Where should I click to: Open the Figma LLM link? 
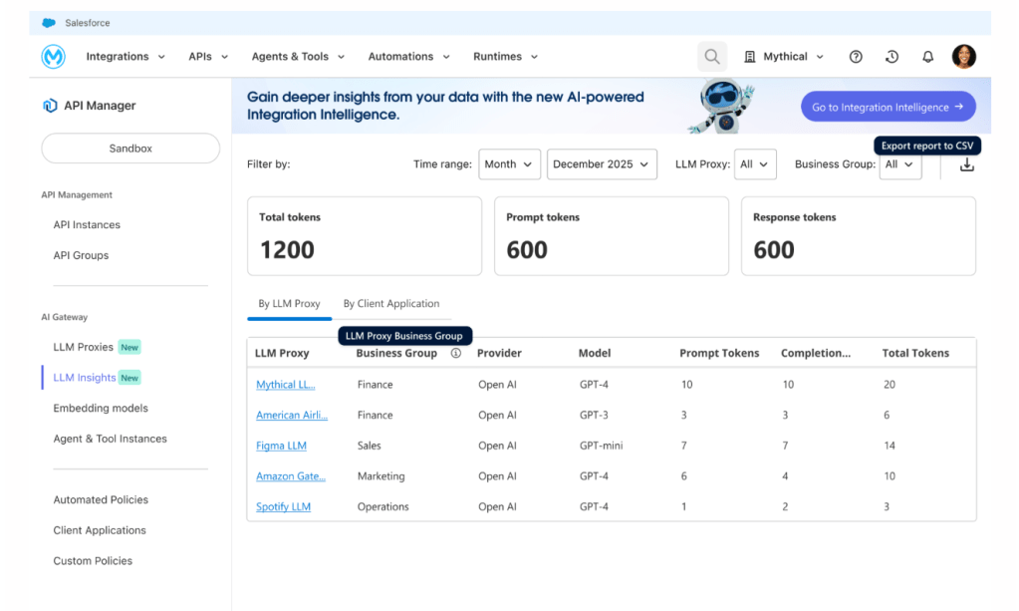[281, 446]
